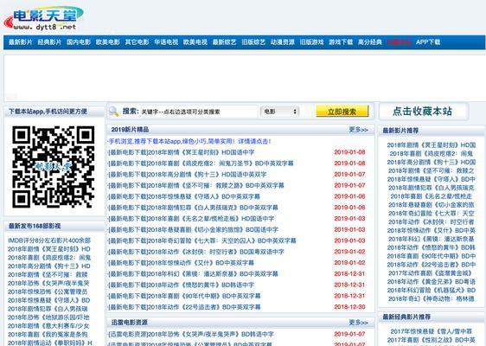Open 冥王星时刻 in 最新影片推荐 panel
Screen dimensions: 486x346
(432, 145)
